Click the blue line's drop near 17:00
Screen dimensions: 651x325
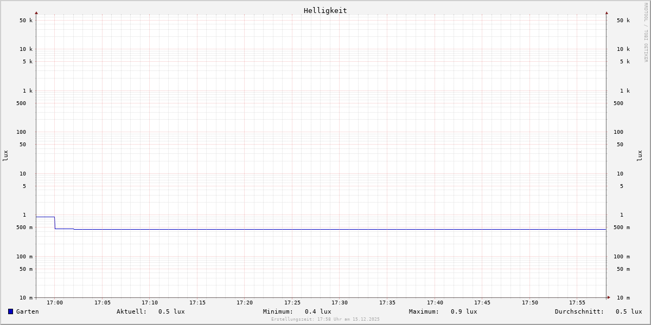pos(55,223)
